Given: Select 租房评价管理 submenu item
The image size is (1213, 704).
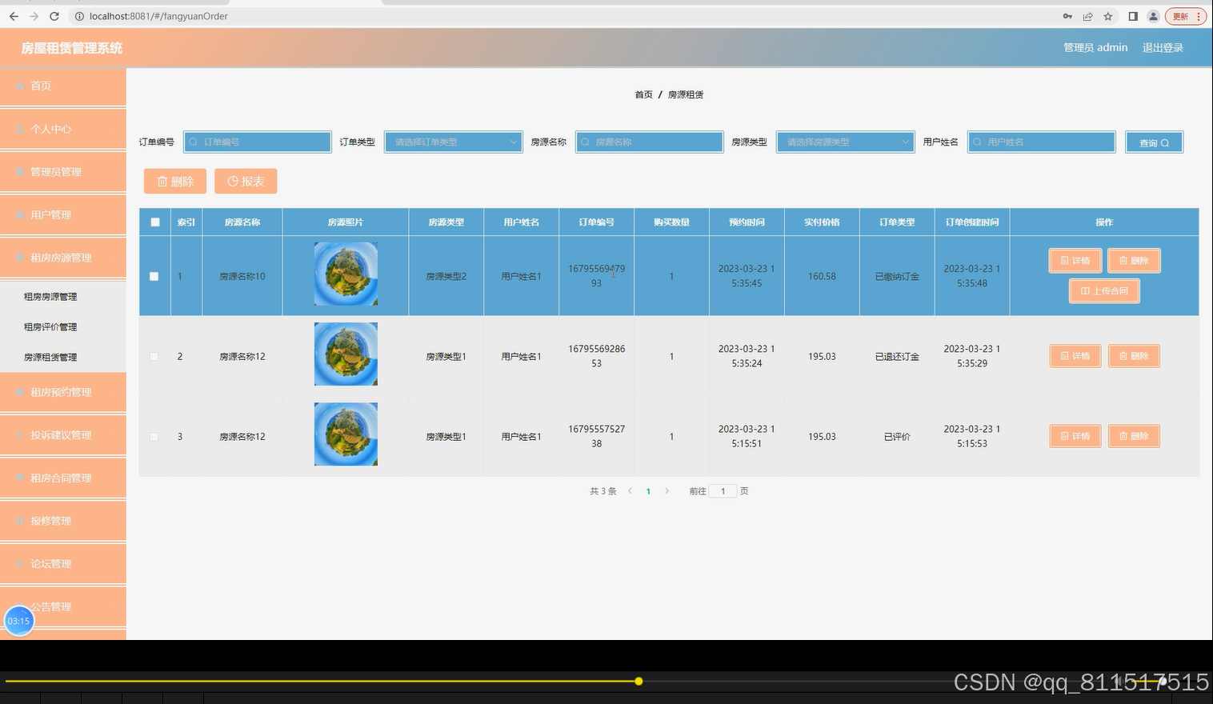Looking at the screenshot, I should point(50,327).
